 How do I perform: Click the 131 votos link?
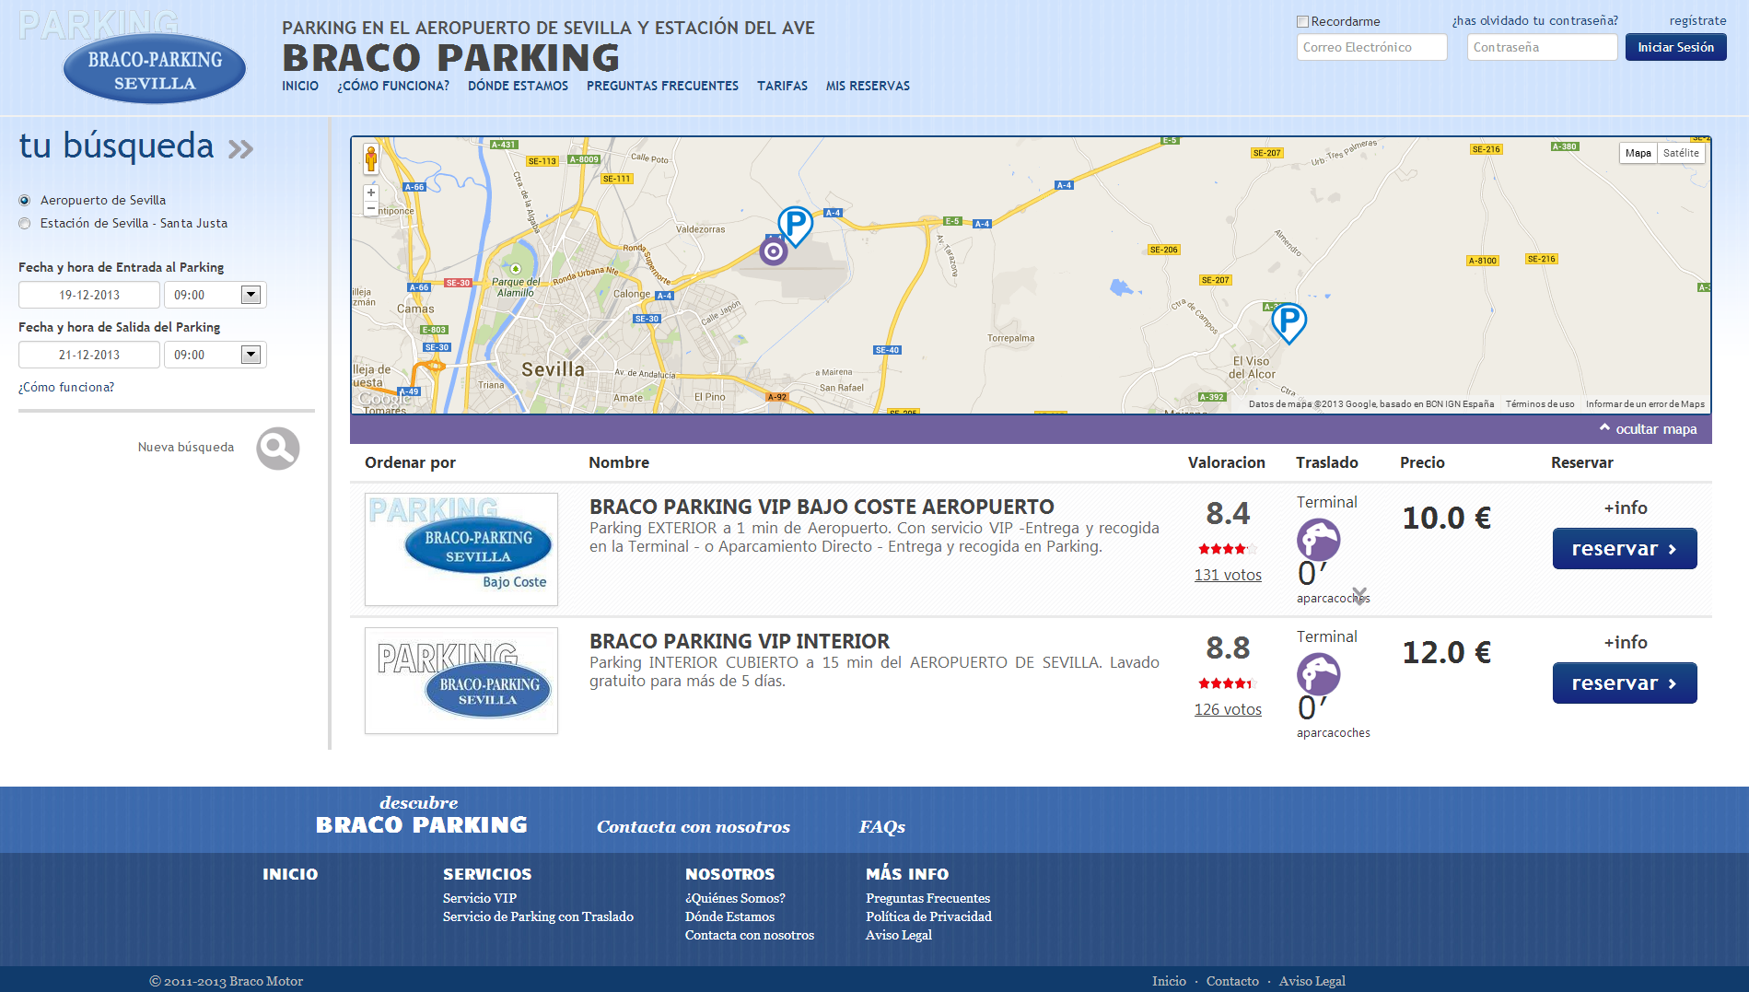coord(1228,575)
